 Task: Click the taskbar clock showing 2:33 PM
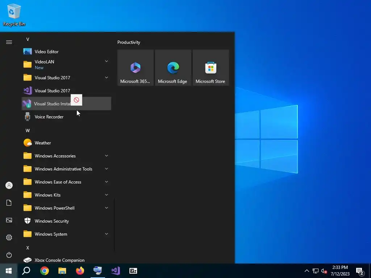[340, 271]
